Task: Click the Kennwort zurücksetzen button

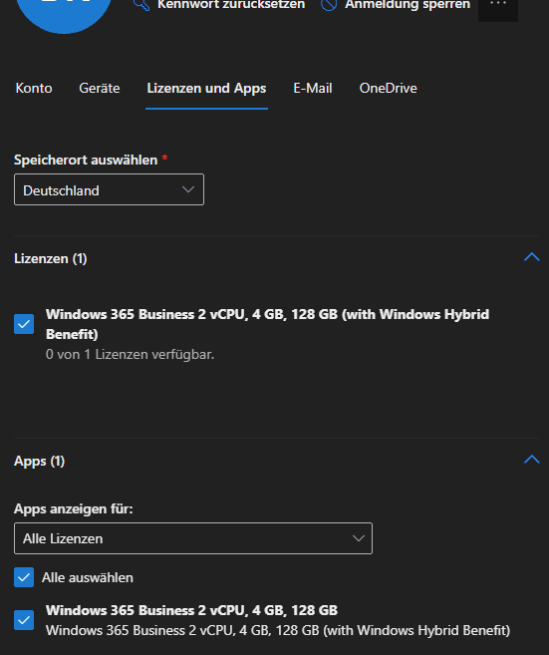Action: pyautogui.click(x=219, y=5)
